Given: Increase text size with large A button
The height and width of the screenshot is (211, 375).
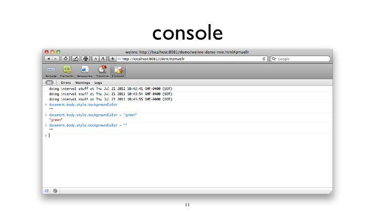Looking at the screenshot, I should point(103,59).
